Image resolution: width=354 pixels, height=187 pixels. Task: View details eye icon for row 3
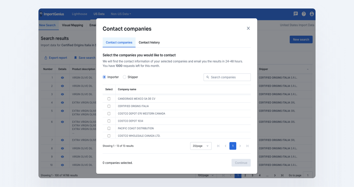(x=62, y=94)
